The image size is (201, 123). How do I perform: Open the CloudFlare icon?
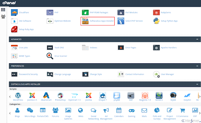pos(14,13)
